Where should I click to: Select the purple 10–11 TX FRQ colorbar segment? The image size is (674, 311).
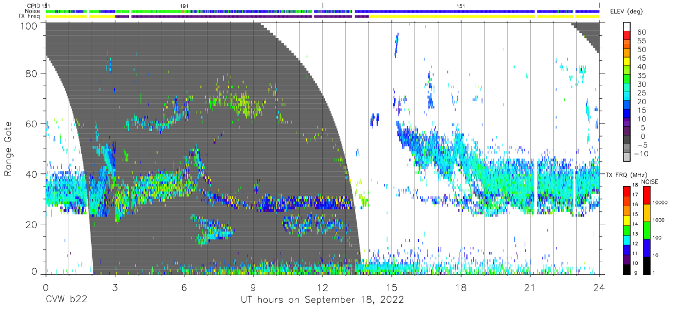[627, 258]
